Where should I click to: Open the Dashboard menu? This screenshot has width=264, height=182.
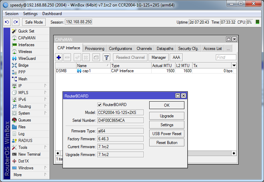[x=52, y=14]
